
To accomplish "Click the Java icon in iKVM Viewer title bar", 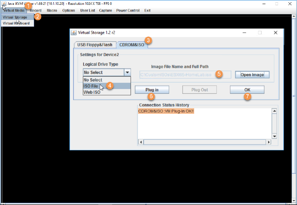I will click(x=4, y=4).
